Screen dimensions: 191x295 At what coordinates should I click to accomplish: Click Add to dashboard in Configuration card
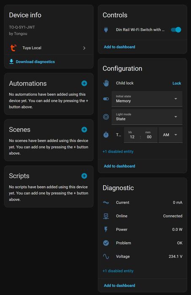[x=119, y=166]
